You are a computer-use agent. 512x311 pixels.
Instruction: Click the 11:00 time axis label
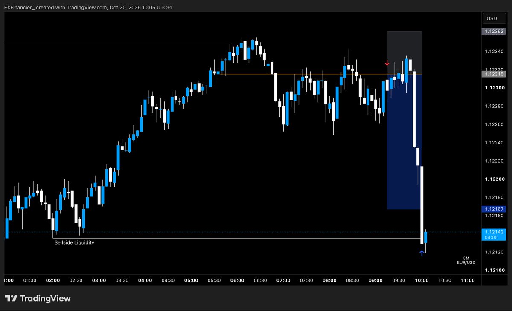click(468, 280)
